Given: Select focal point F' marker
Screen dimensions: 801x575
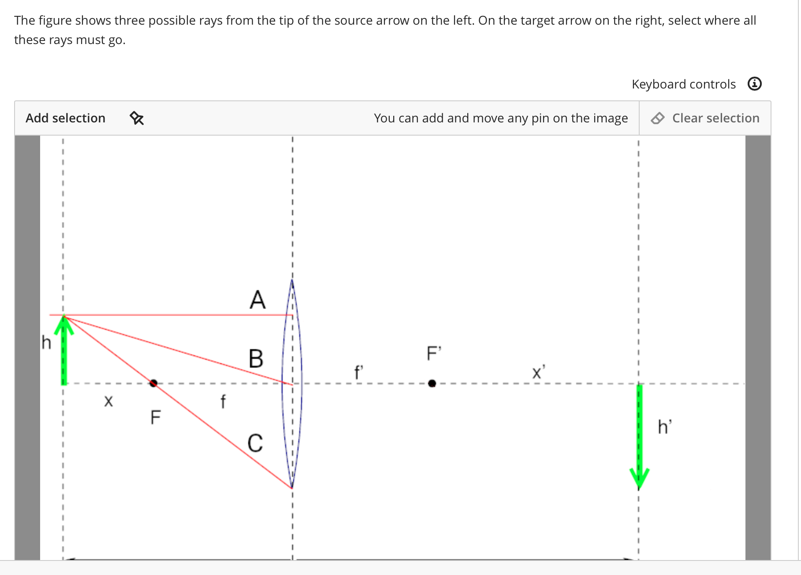Looking at the screenshot, I should [x=432, y=383].
